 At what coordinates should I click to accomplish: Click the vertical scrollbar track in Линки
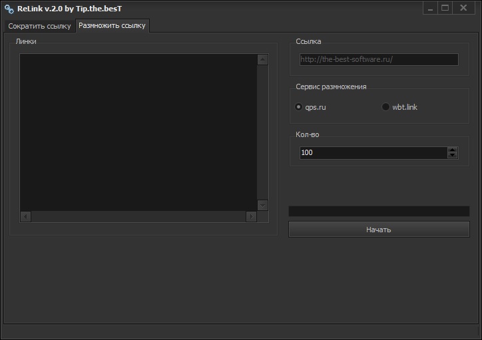click(262, 132)
